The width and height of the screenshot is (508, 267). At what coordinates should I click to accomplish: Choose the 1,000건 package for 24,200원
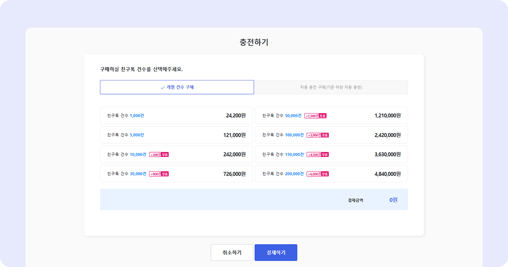[177, 115]
